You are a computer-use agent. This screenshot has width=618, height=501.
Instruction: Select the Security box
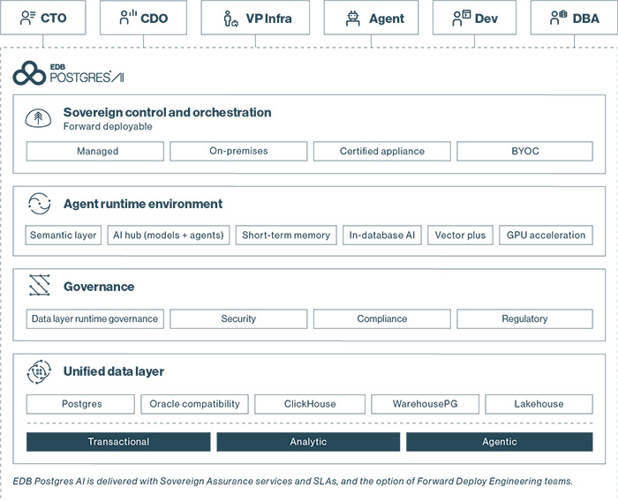(x=238, y=319)
